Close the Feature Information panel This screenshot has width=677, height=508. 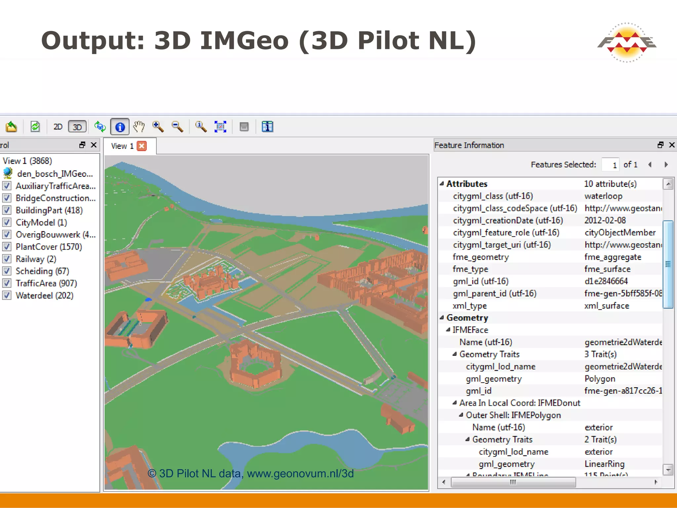point(672,145)
